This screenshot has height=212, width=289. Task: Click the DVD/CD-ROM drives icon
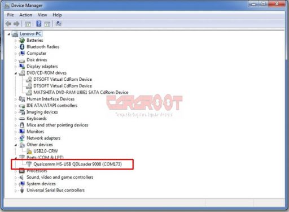point(22,73)
